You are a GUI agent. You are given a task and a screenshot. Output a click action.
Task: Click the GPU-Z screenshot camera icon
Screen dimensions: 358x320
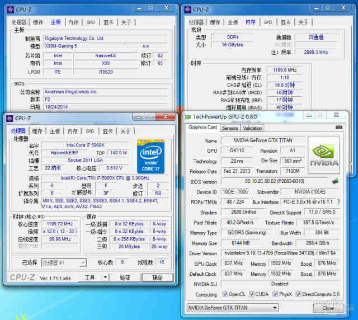pyautogui.click(x=339, y=128)
